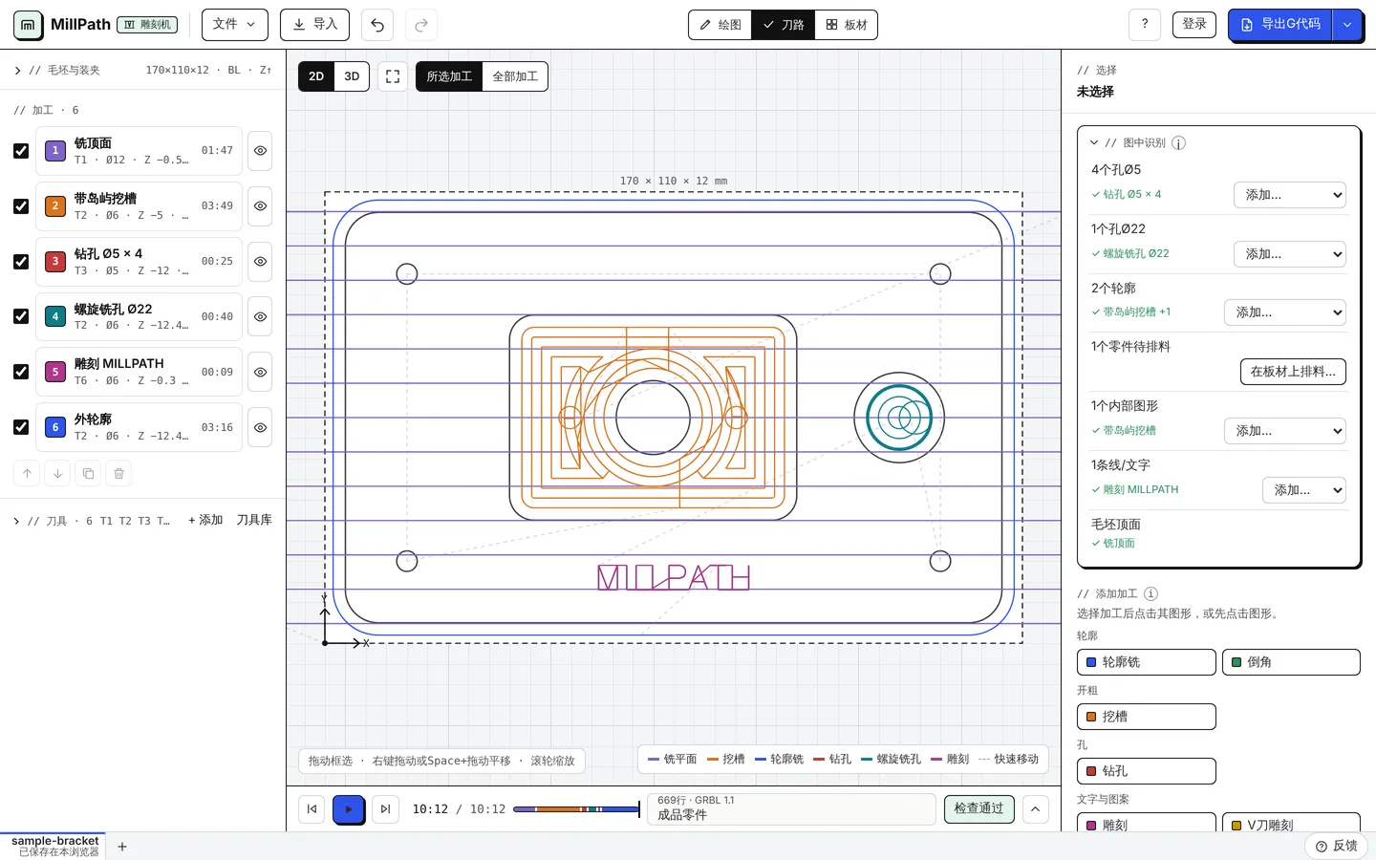Viewport: 1376px width, 860px height.
Task: Play the toolpath simulation
Action: [x=349, y=809]
